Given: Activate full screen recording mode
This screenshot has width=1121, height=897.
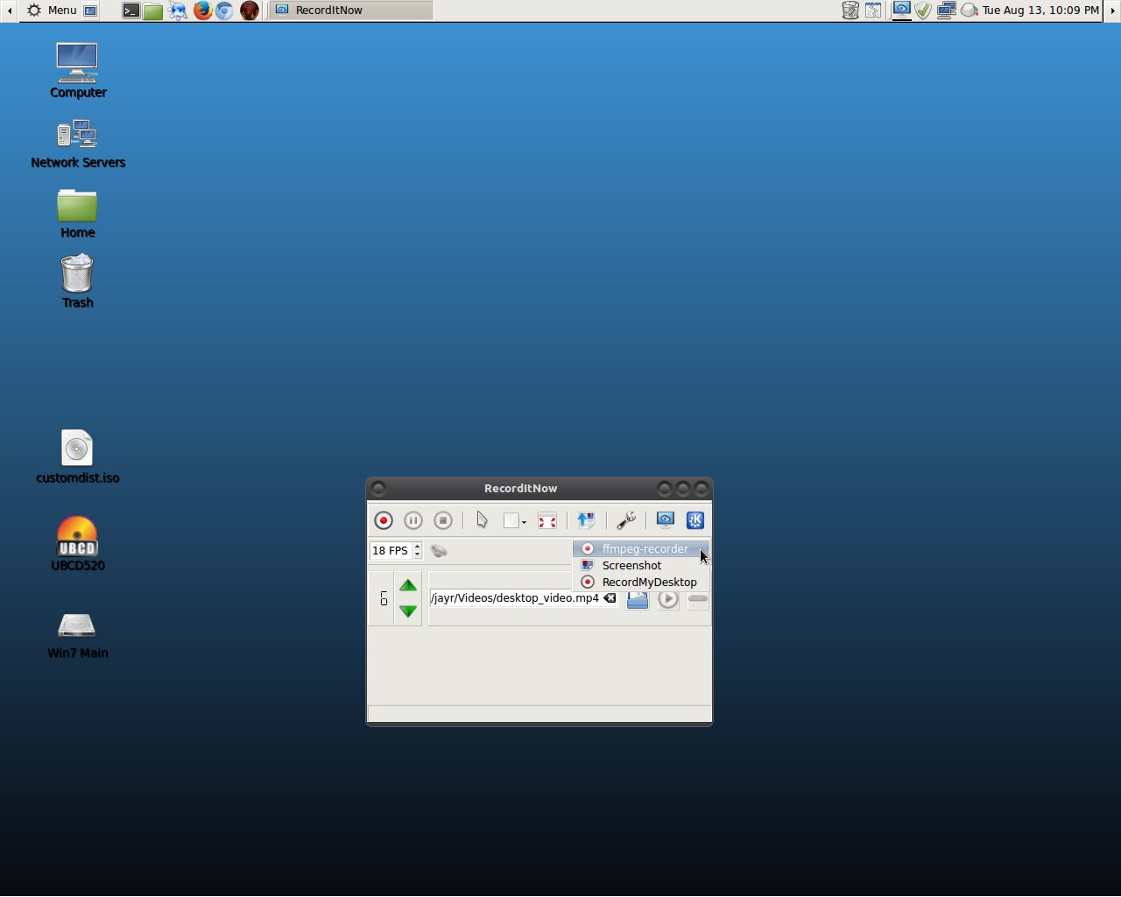Looking at the screenshot, I should tap(547, 519).
